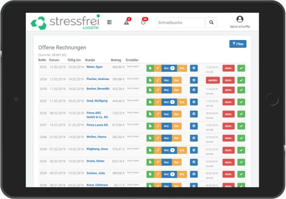
Task: Open customer link Wolfes, Hanna
Action: (x=96, y=137)
